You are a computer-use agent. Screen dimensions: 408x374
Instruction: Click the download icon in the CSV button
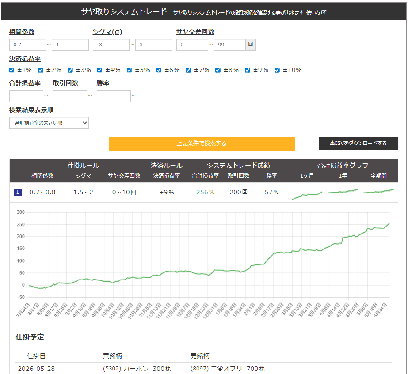(332, 143)
